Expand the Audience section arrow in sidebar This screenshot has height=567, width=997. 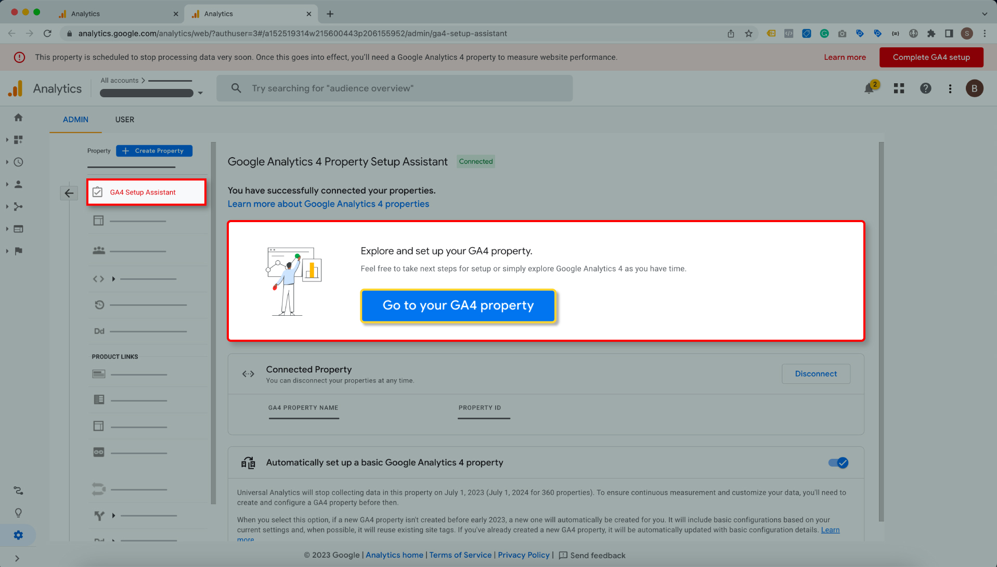(7, 184)
